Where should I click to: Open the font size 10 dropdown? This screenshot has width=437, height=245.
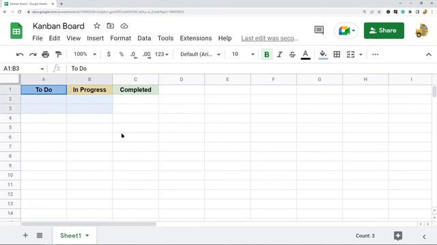(x=243, y=54)
